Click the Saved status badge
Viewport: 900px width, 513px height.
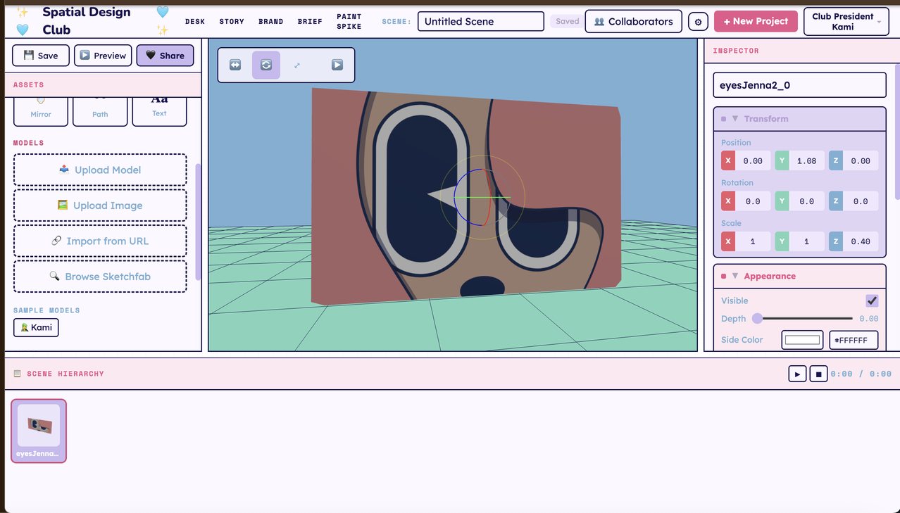567,22
